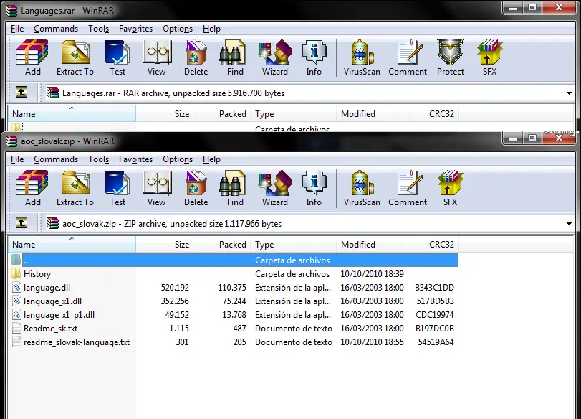The height and width of the screenshot is (419, 581).
Task: Click the Languages.rar address bar field
Action: (309, 93)
